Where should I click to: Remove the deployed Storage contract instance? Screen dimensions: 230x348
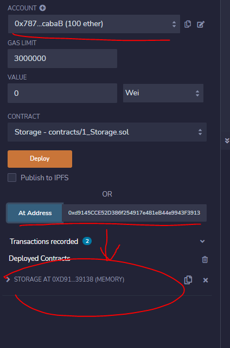click(206, 280)
